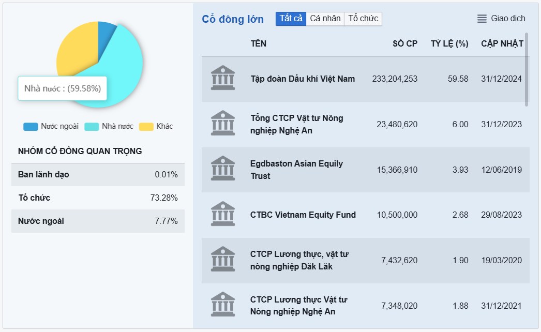
Task: Click the update date 12/06/2019
Action: [501, 170]
